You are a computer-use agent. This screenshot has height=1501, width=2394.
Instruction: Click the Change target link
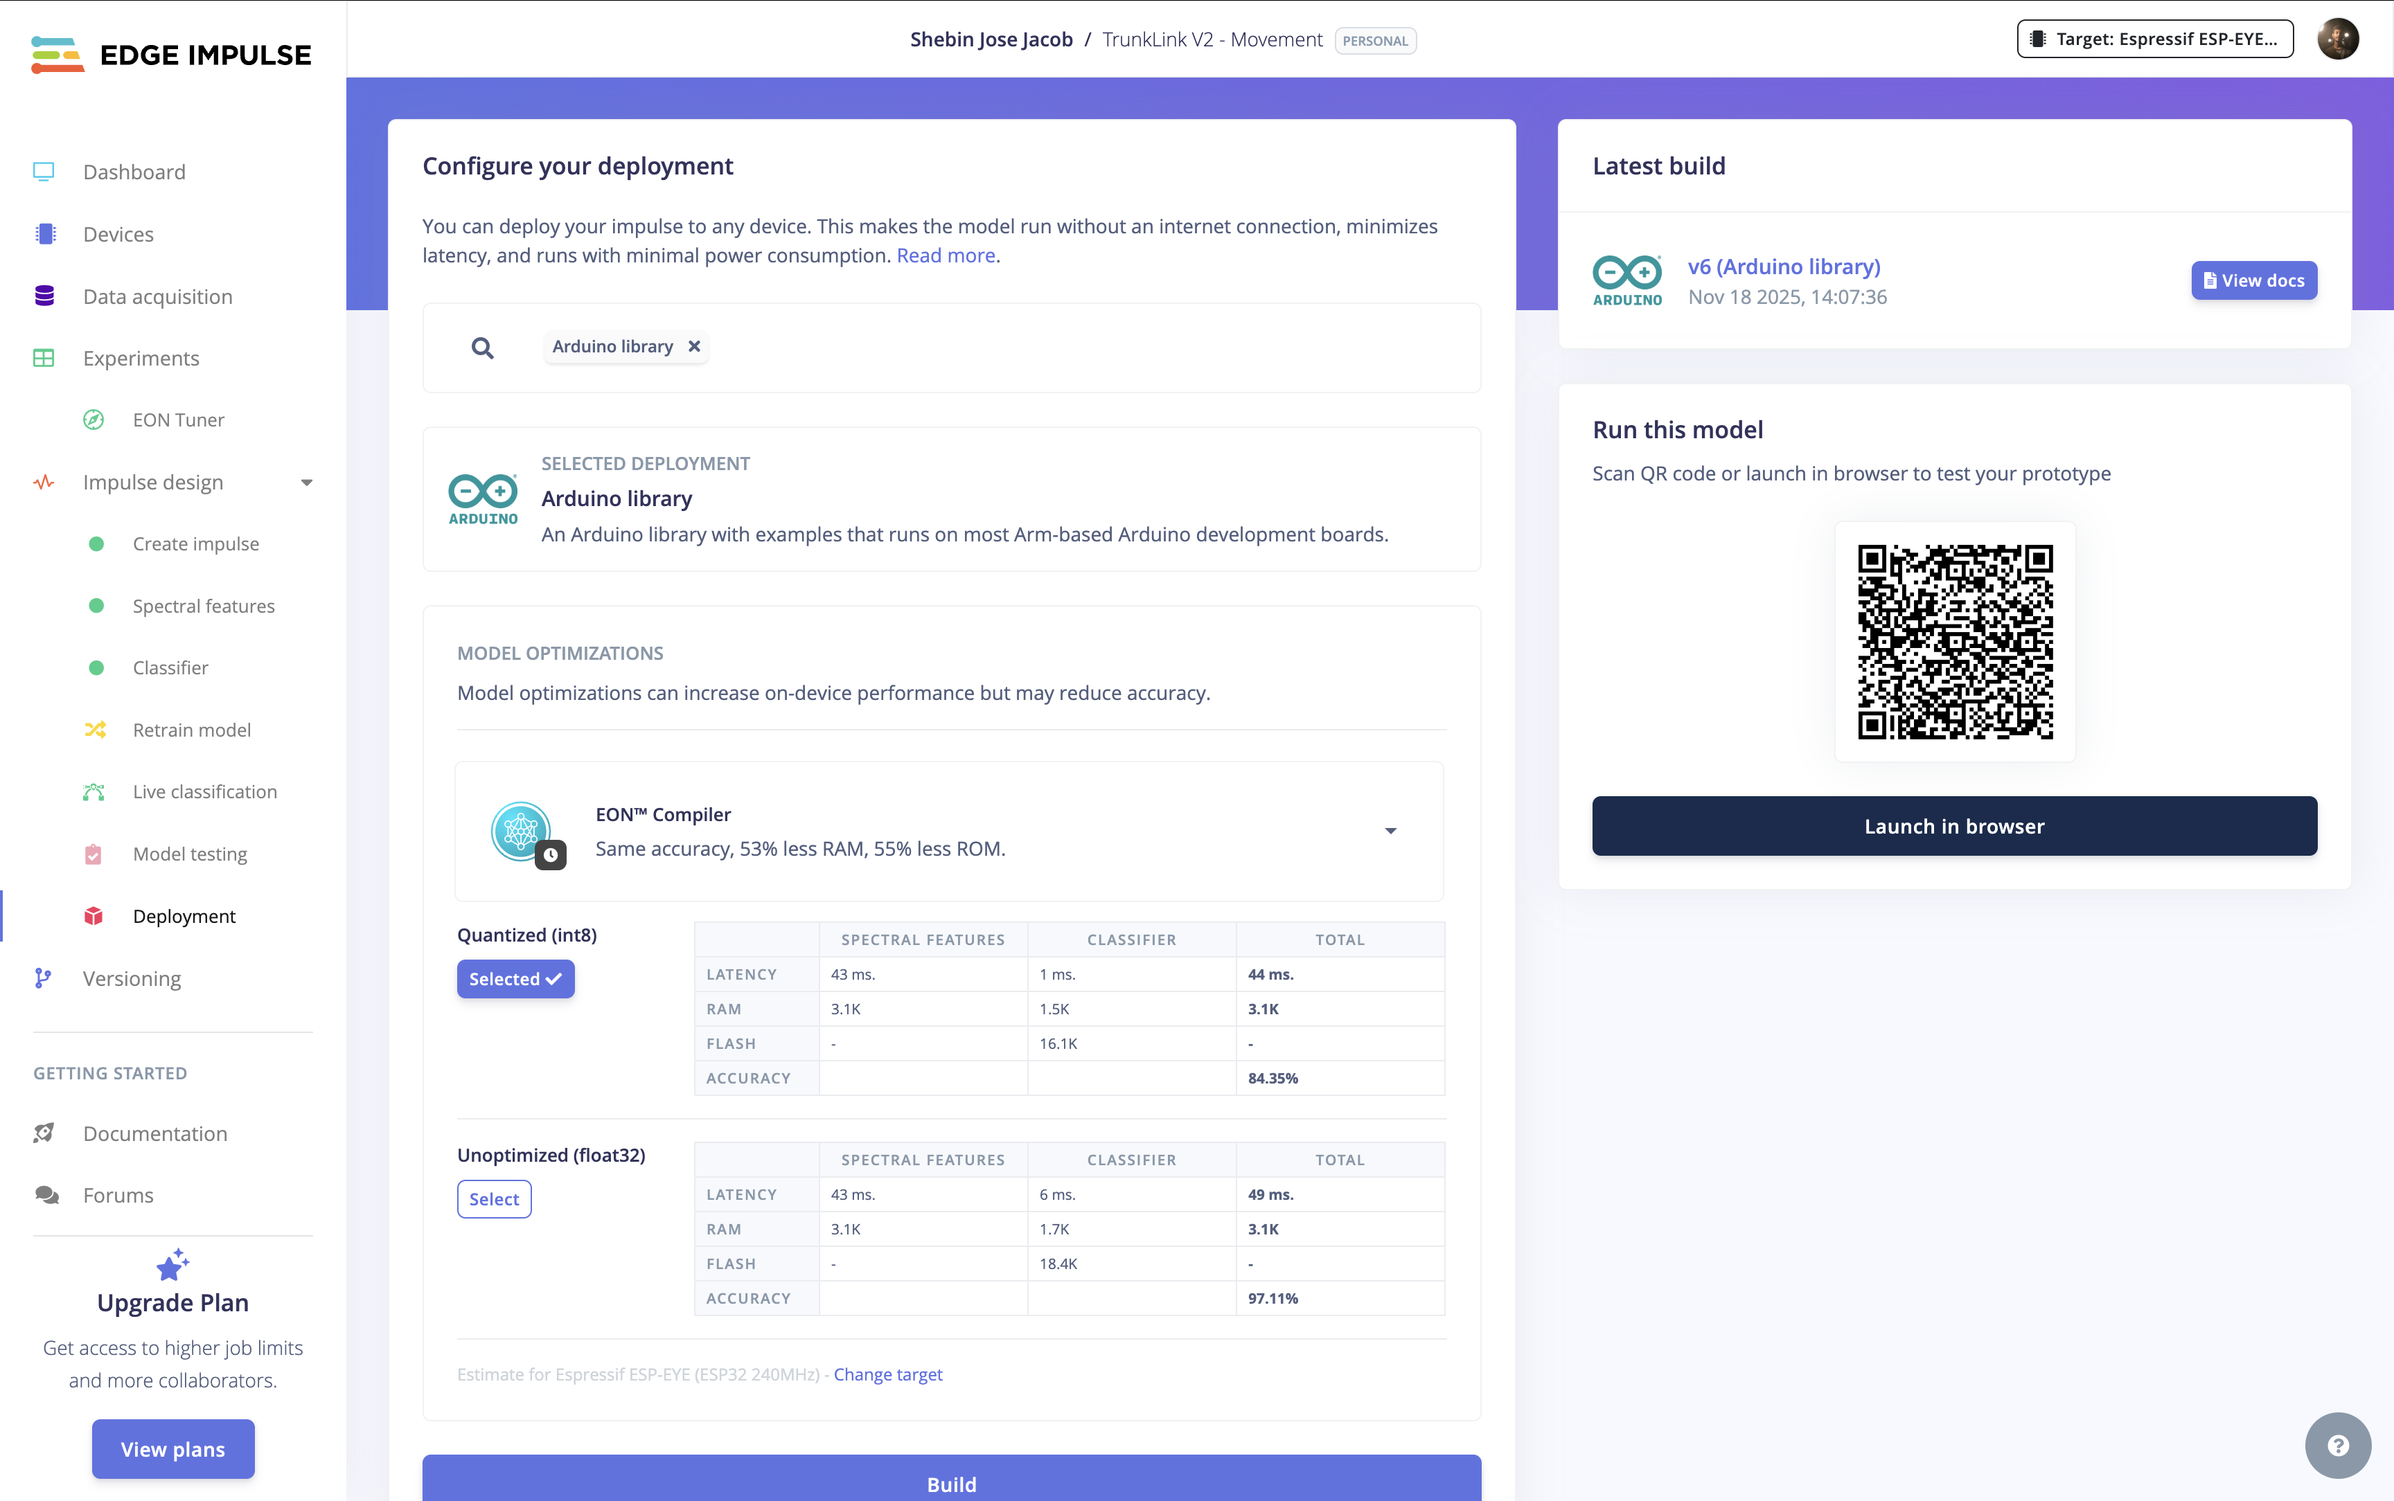coord(887,1374)
